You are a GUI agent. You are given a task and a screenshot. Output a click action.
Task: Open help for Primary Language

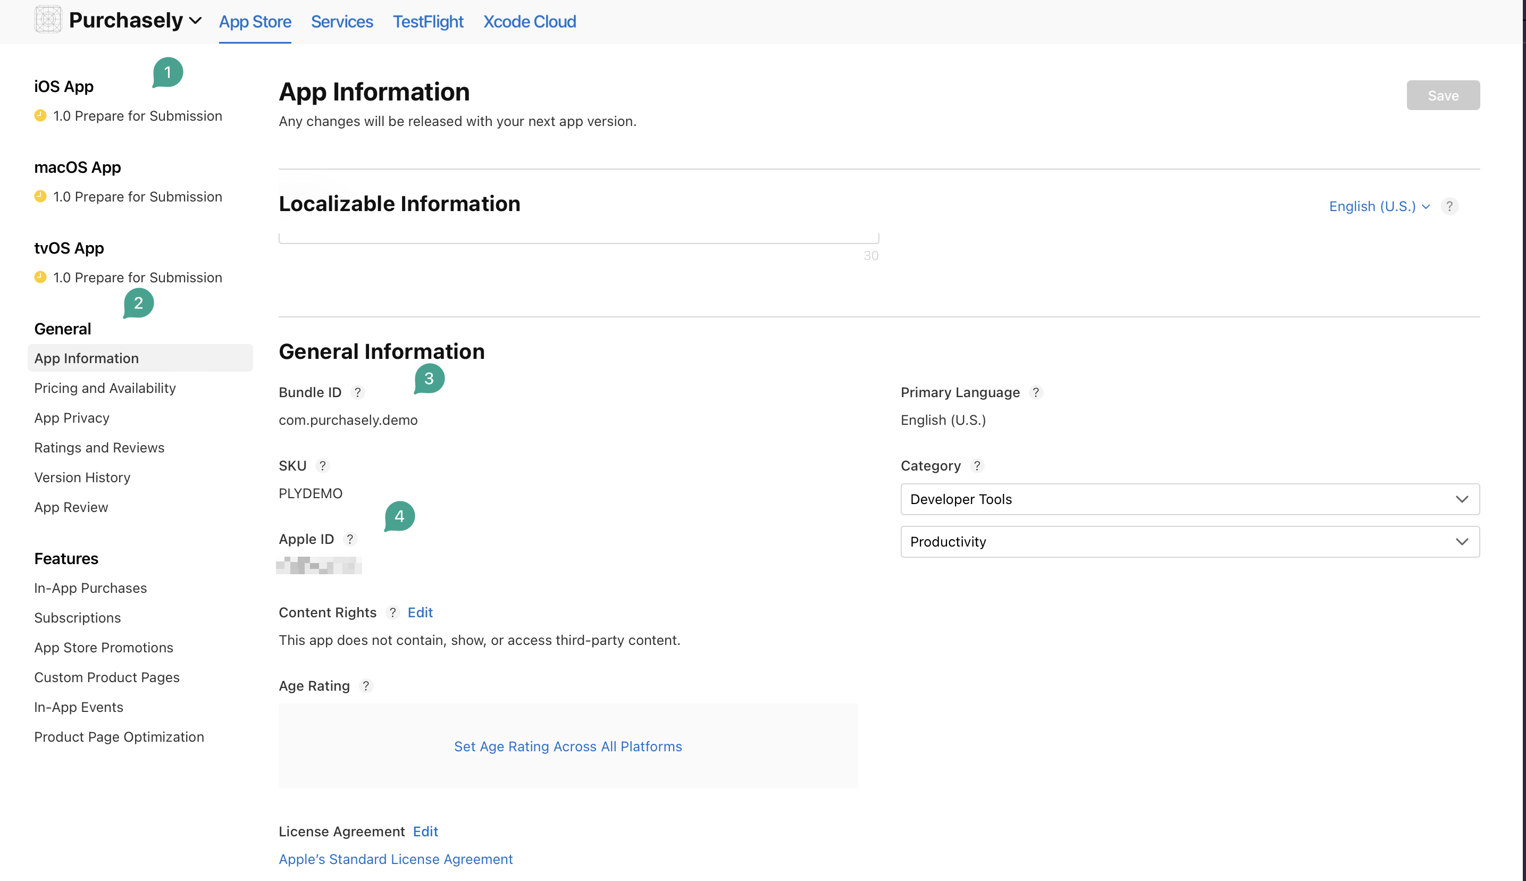click(x=1036, y=393)
